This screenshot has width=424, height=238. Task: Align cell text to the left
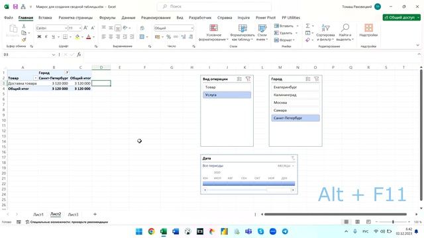(103, 37)
